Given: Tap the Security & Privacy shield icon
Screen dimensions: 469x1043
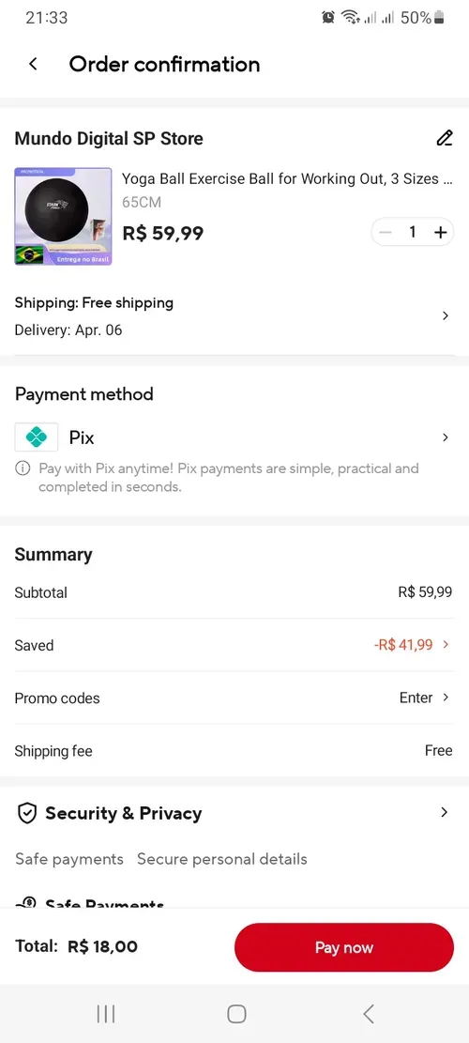Looking at the screenshot, I should 26,813.
